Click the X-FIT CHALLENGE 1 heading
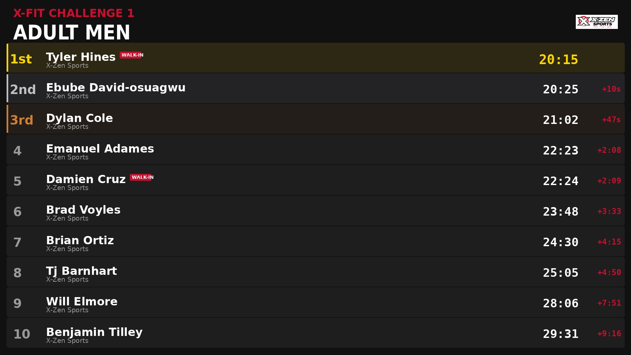This screenshot has height=355, width=631. point(74,13)
